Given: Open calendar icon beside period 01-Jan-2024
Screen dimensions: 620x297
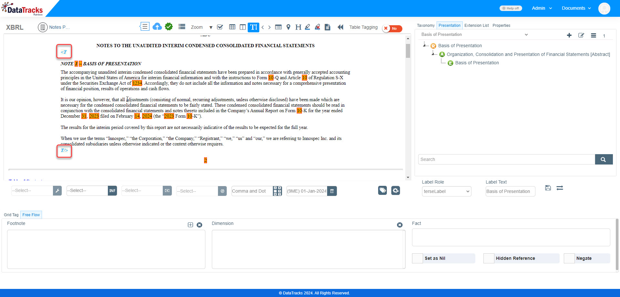Looking at the screenshot, I should (332, 191).
